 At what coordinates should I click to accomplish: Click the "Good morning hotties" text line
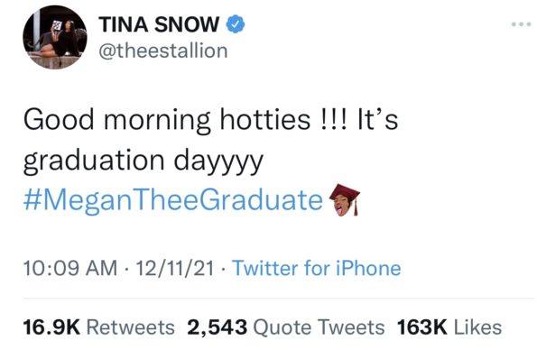167,121
